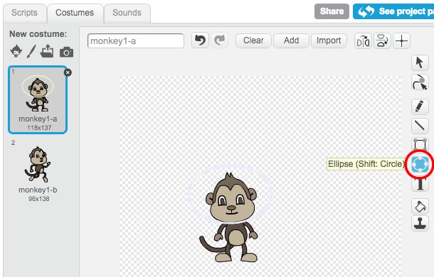Choose the Stamp duplicate tool

coord(420,223)
